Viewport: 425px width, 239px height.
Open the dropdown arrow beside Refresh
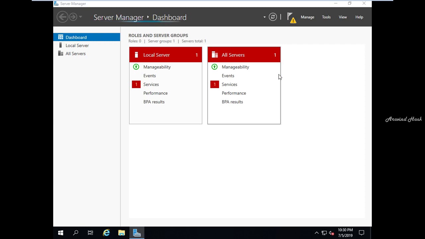tap(265, 17)
